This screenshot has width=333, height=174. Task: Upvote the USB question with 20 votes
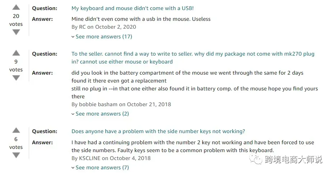coord(16,8)
